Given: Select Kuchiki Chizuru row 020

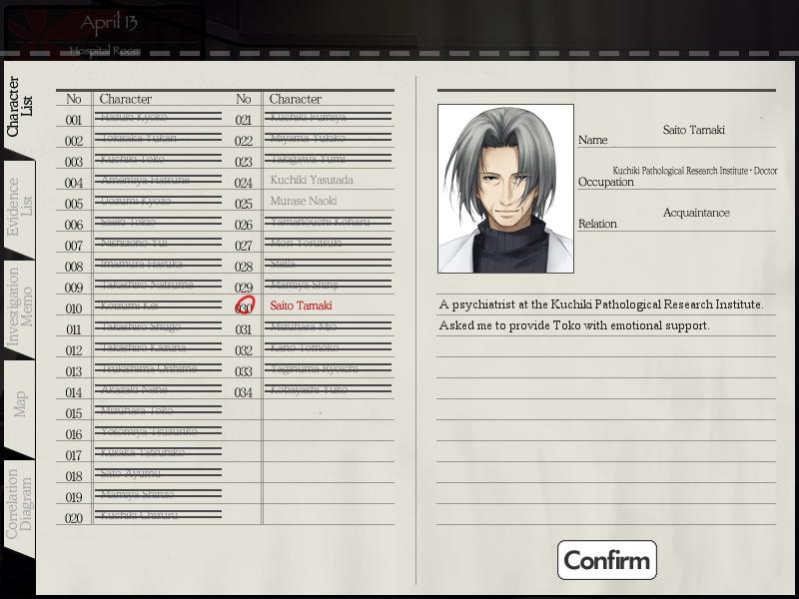Looking at the screenshot, I should click(158, 515).
